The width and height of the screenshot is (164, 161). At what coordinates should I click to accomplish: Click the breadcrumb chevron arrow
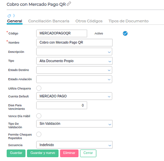pos(14,16)
